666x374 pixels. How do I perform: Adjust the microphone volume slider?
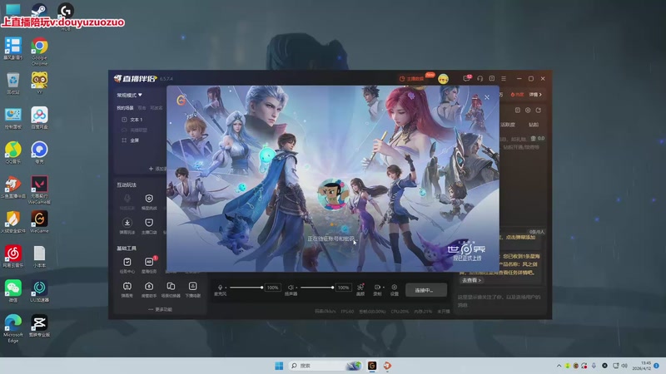[246, 288]
